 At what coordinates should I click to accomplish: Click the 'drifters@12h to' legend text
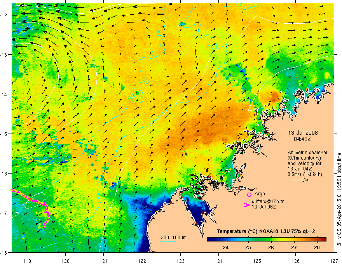[x=268, y=201]
